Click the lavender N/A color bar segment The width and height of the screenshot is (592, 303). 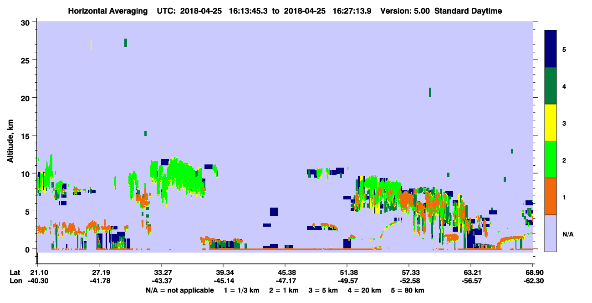click(551, 233)
